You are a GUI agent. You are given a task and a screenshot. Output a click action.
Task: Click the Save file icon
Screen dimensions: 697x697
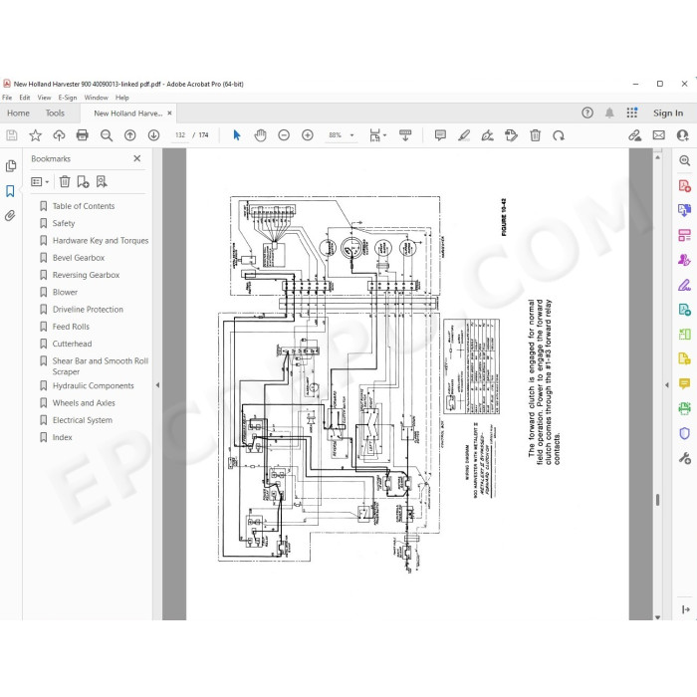(12, 135)
